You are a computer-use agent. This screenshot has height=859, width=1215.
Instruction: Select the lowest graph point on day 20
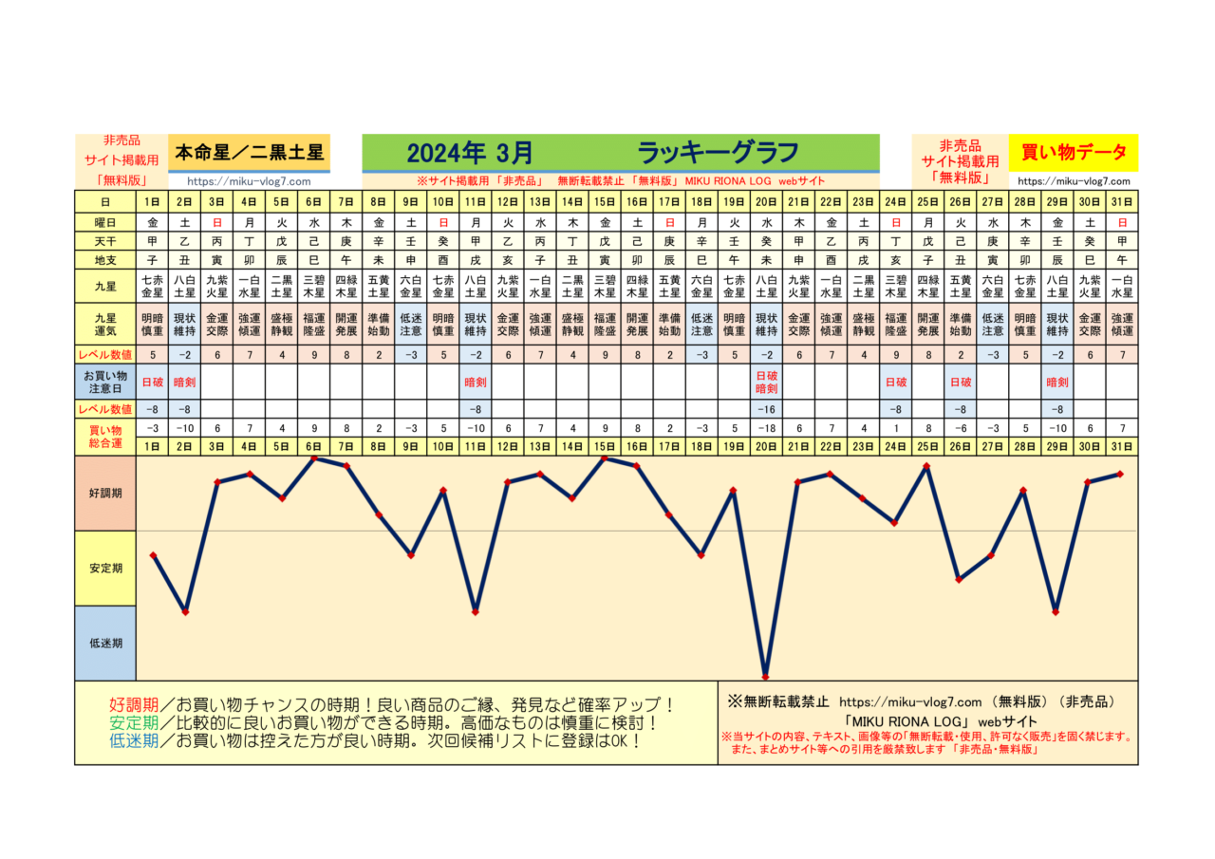pyautogui.click(x=765, y=676)
